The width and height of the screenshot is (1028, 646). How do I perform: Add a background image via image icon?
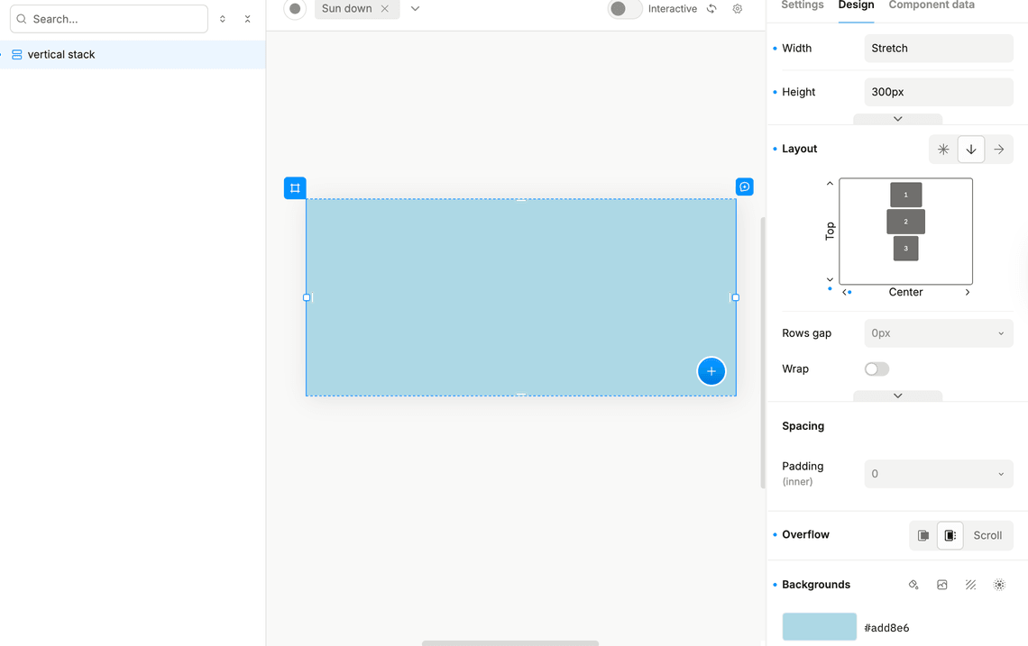pyautogui.click(x=941, y=585)
